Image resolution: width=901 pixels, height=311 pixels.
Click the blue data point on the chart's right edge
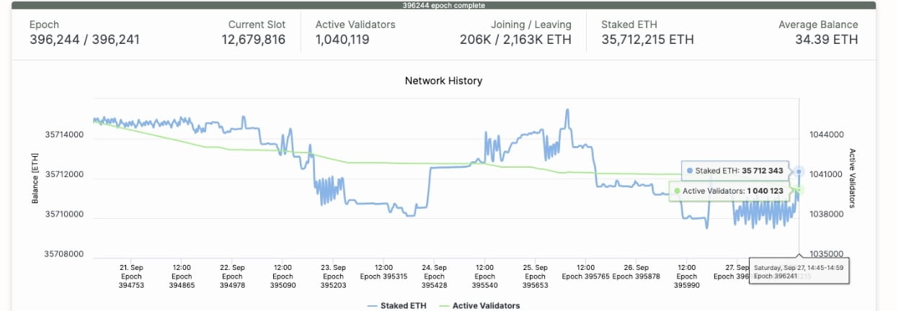[799, 171]
